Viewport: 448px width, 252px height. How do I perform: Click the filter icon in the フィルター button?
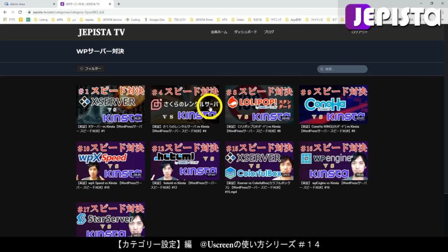pyautogui.click(x=81, y=69)
